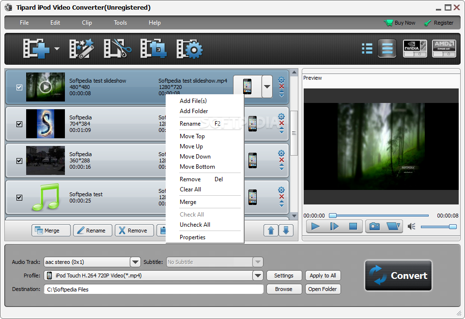The width and height of the screenshot is (465, 319).
Task: Move selected item up with arrow button
Action: pyautogui.click(x=271, y=230)
